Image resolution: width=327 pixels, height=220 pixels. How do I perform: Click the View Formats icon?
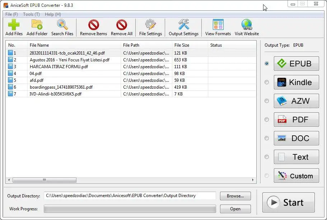tap(218, 25)
